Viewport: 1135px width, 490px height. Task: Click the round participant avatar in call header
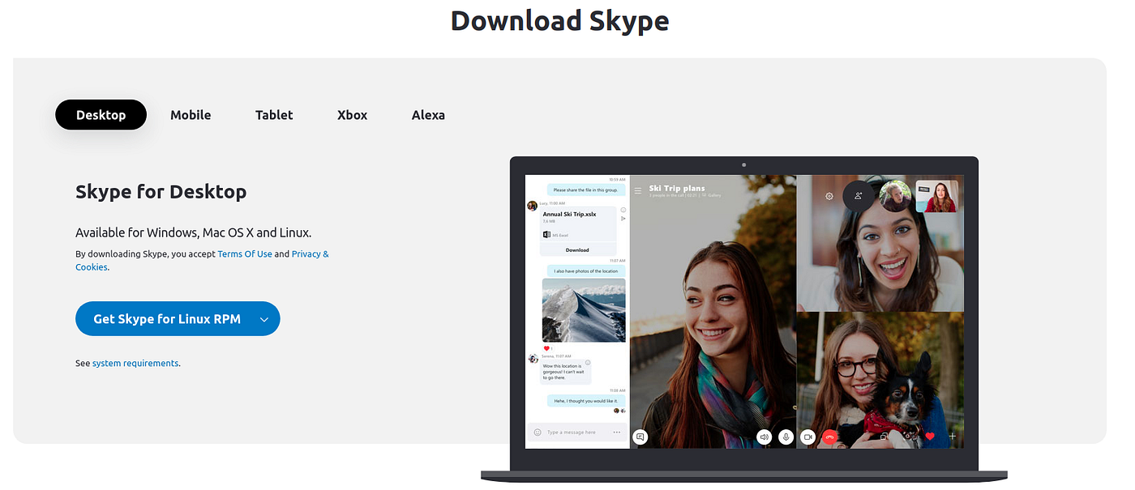click(x=895, y=196)
